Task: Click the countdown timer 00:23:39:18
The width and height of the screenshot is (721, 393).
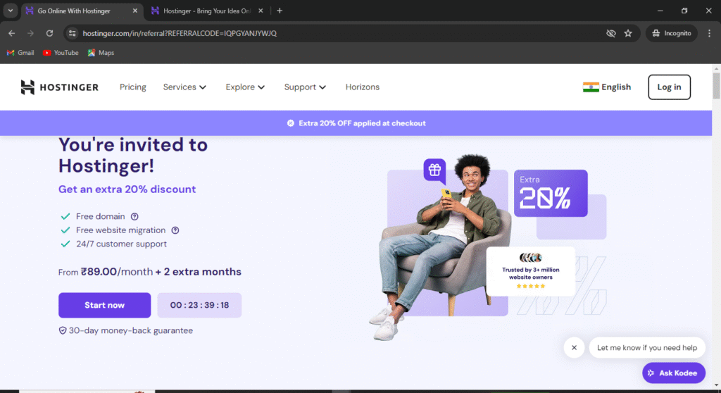Action: (199, 305)
